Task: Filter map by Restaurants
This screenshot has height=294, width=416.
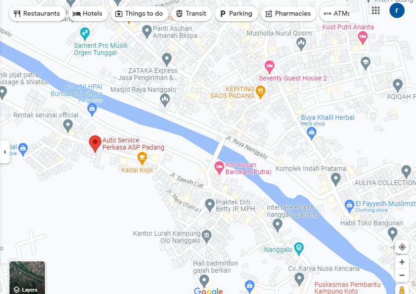Action: (37, 14)
